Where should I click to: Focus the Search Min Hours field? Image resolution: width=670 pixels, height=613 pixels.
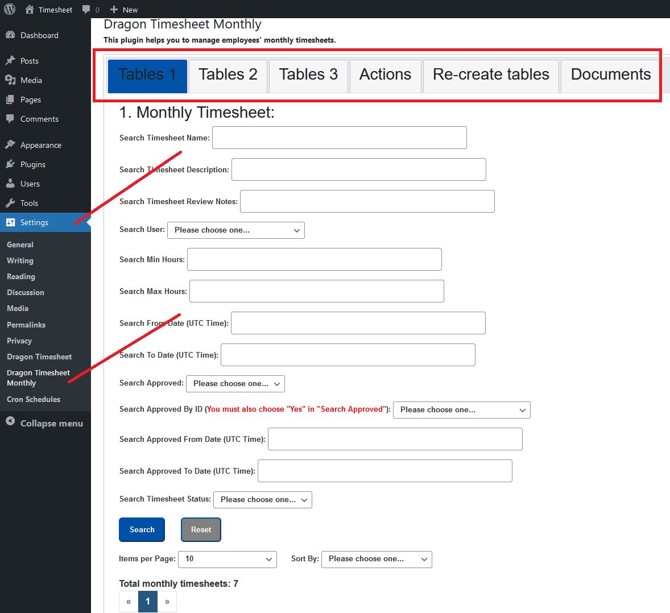[x=314, y=259]
